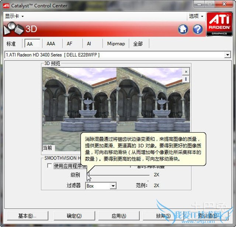The image size is (236, 227).
Task: Click the 应用(A) button
Action: click(x=119, y=216)
